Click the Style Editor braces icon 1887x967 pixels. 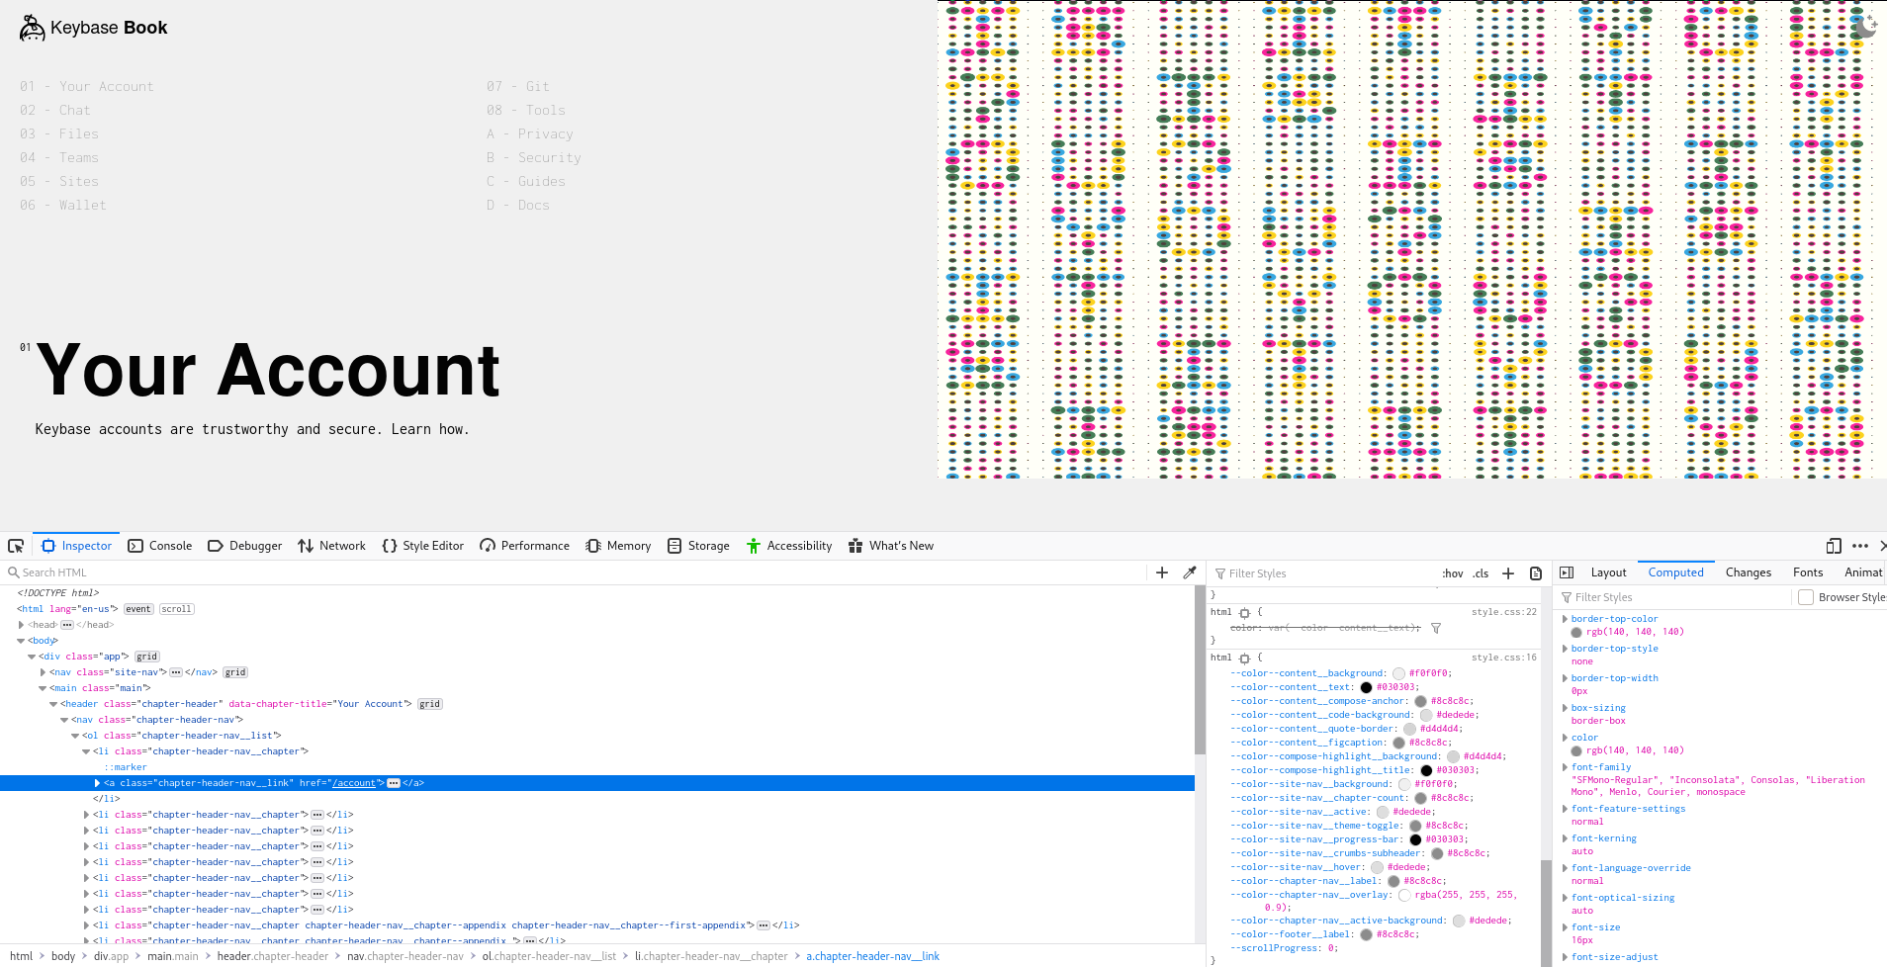390,546
